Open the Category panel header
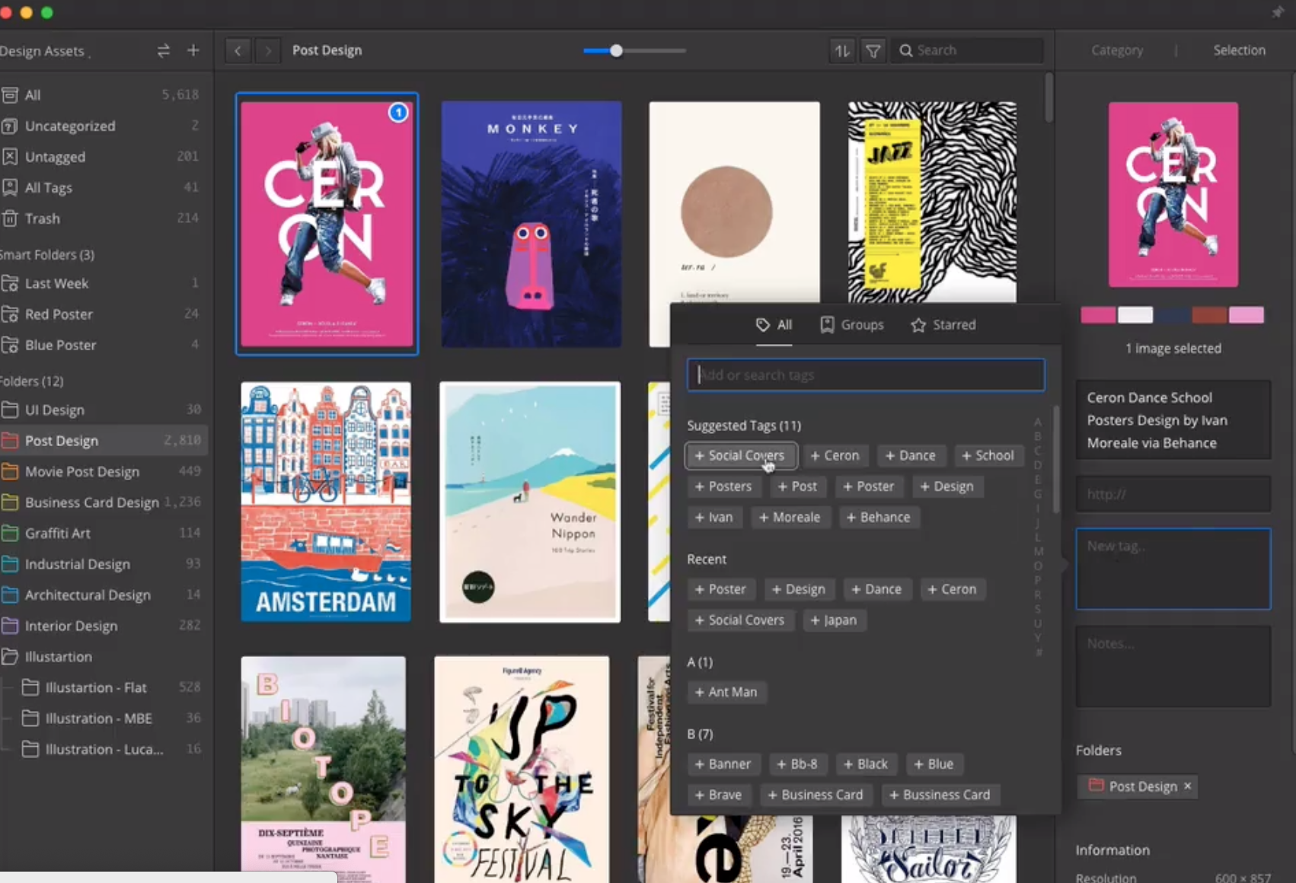 click(x=1117, y=50)
